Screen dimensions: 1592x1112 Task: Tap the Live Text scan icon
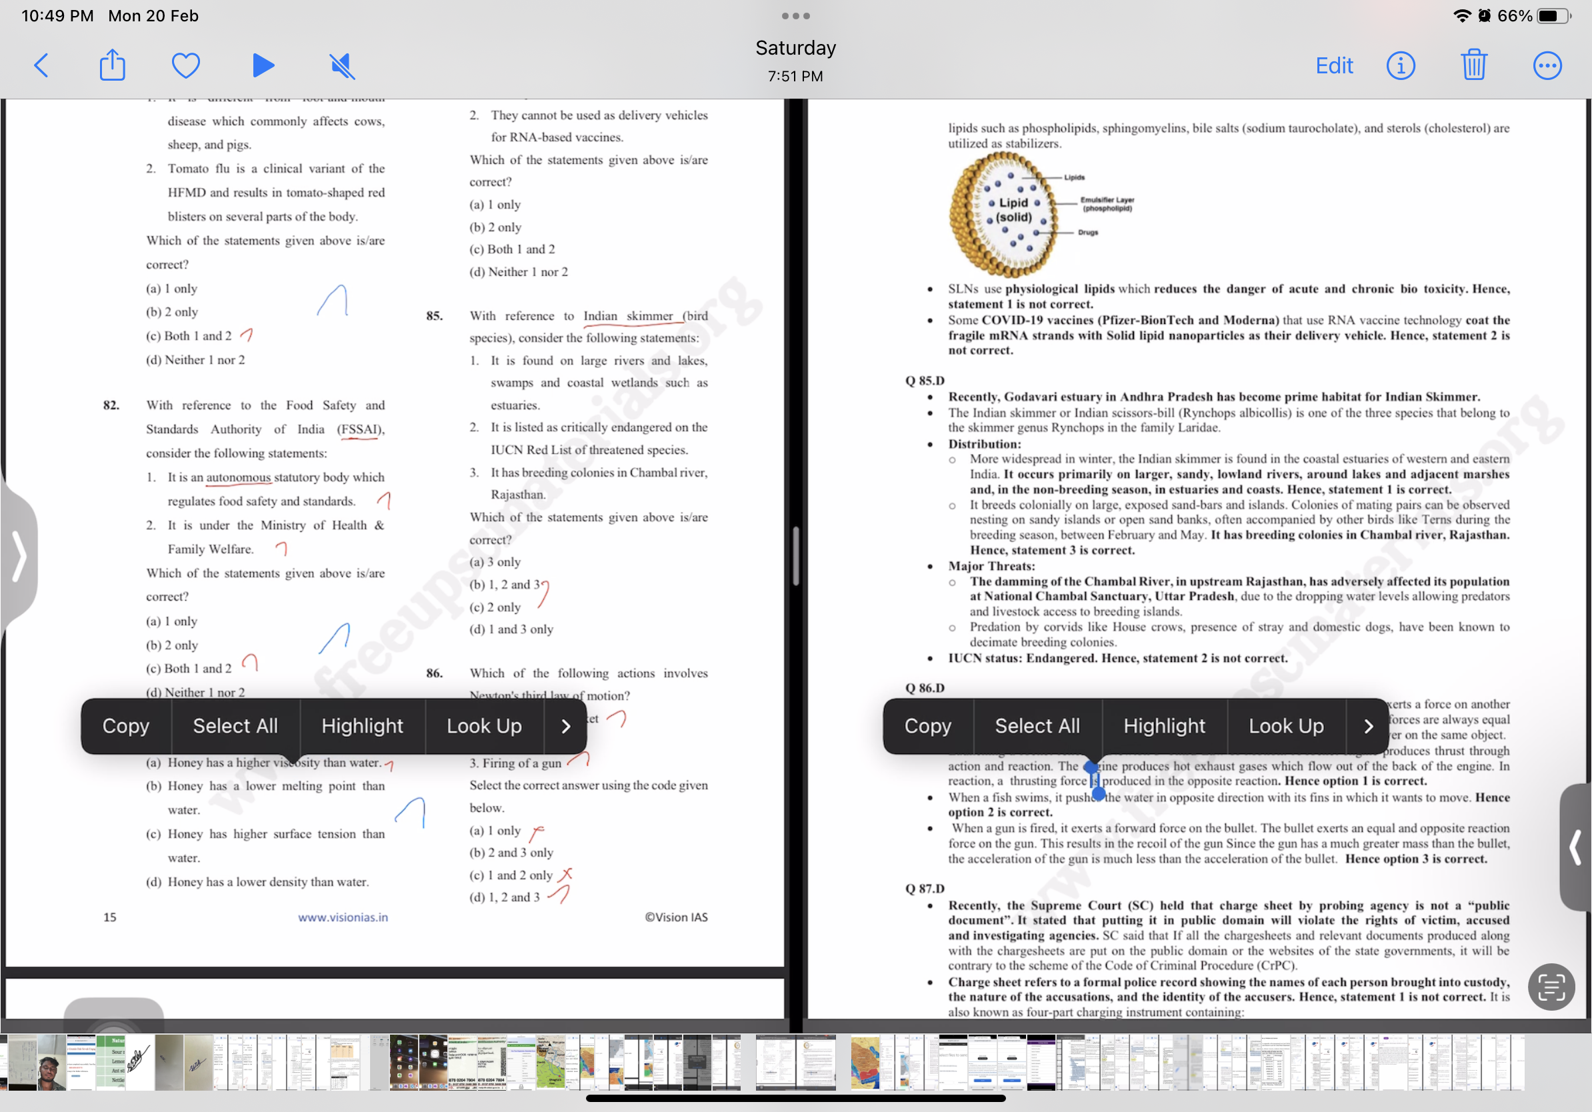coord(1551,987)
